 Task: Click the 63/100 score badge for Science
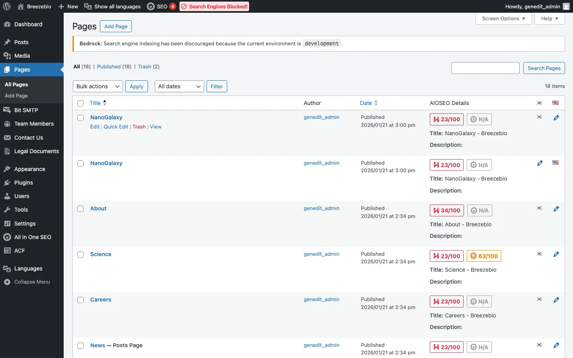[x=484, y=256]
